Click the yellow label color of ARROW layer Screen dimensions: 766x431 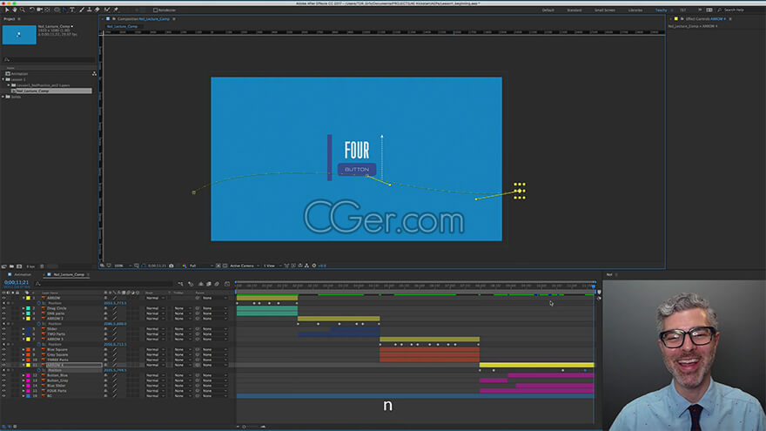(30, 298)
